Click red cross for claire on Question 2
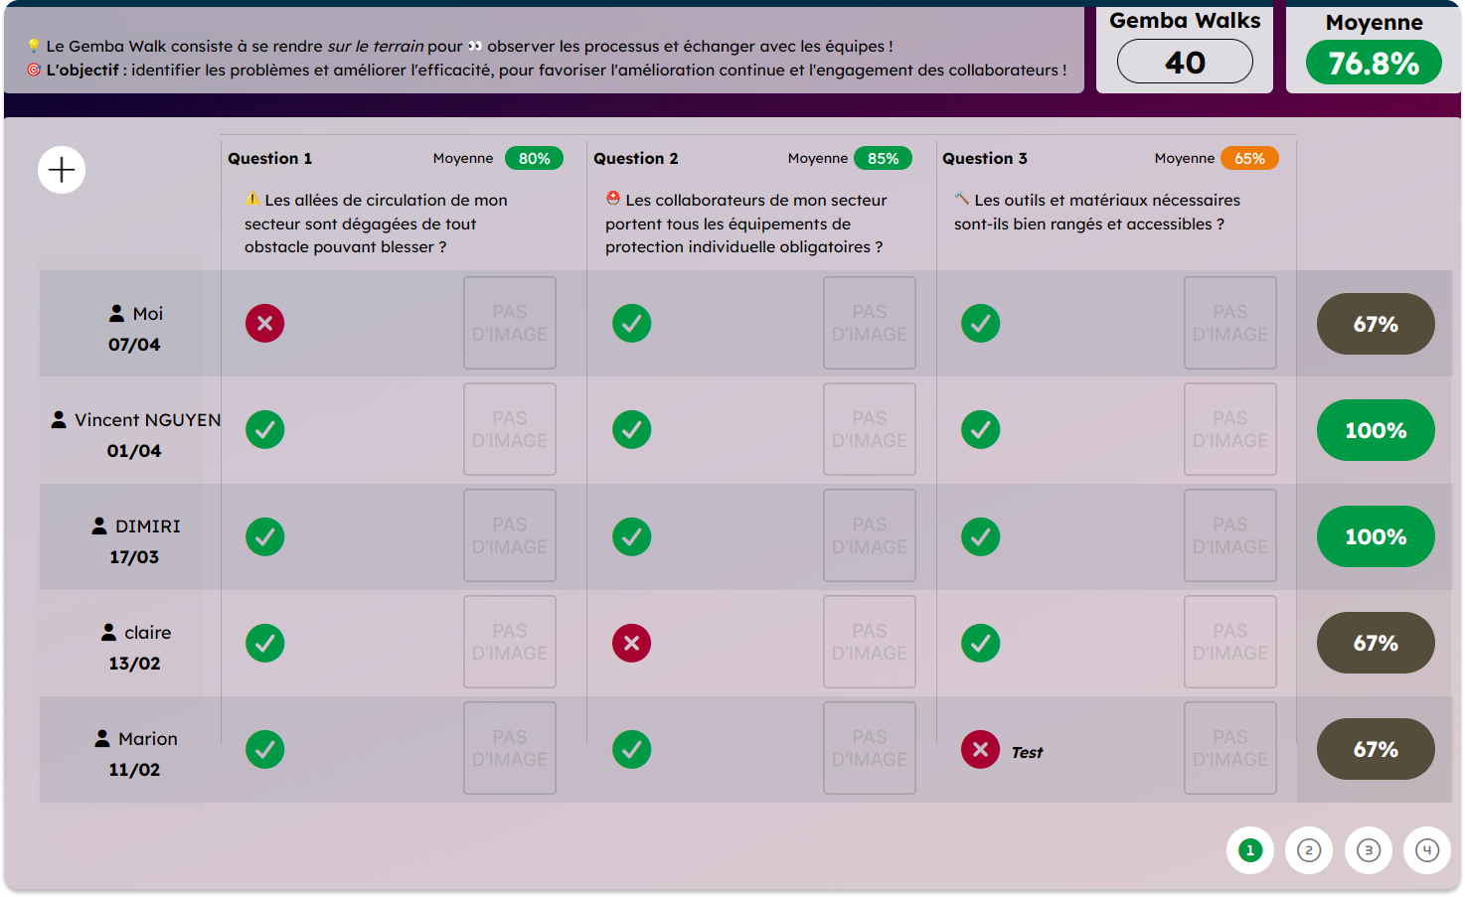This screenshot has width=1465, height=897. point(632,643)
